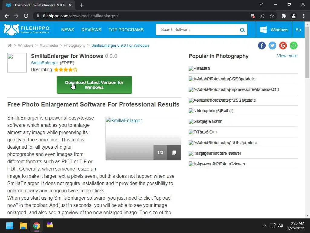Open Adobe Photoshop Express for Windows 10
The width and height of the screenshot is (310, 233).
(243, 89)
